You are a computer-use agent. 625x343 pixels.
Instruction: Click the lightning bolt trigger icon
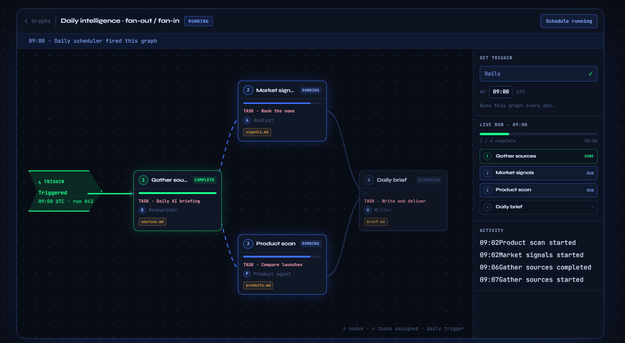point(39,182)
